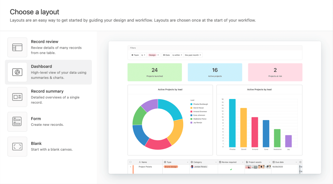
Task: Toggle the select-all checkbox in table header
Action: (130, 162)
